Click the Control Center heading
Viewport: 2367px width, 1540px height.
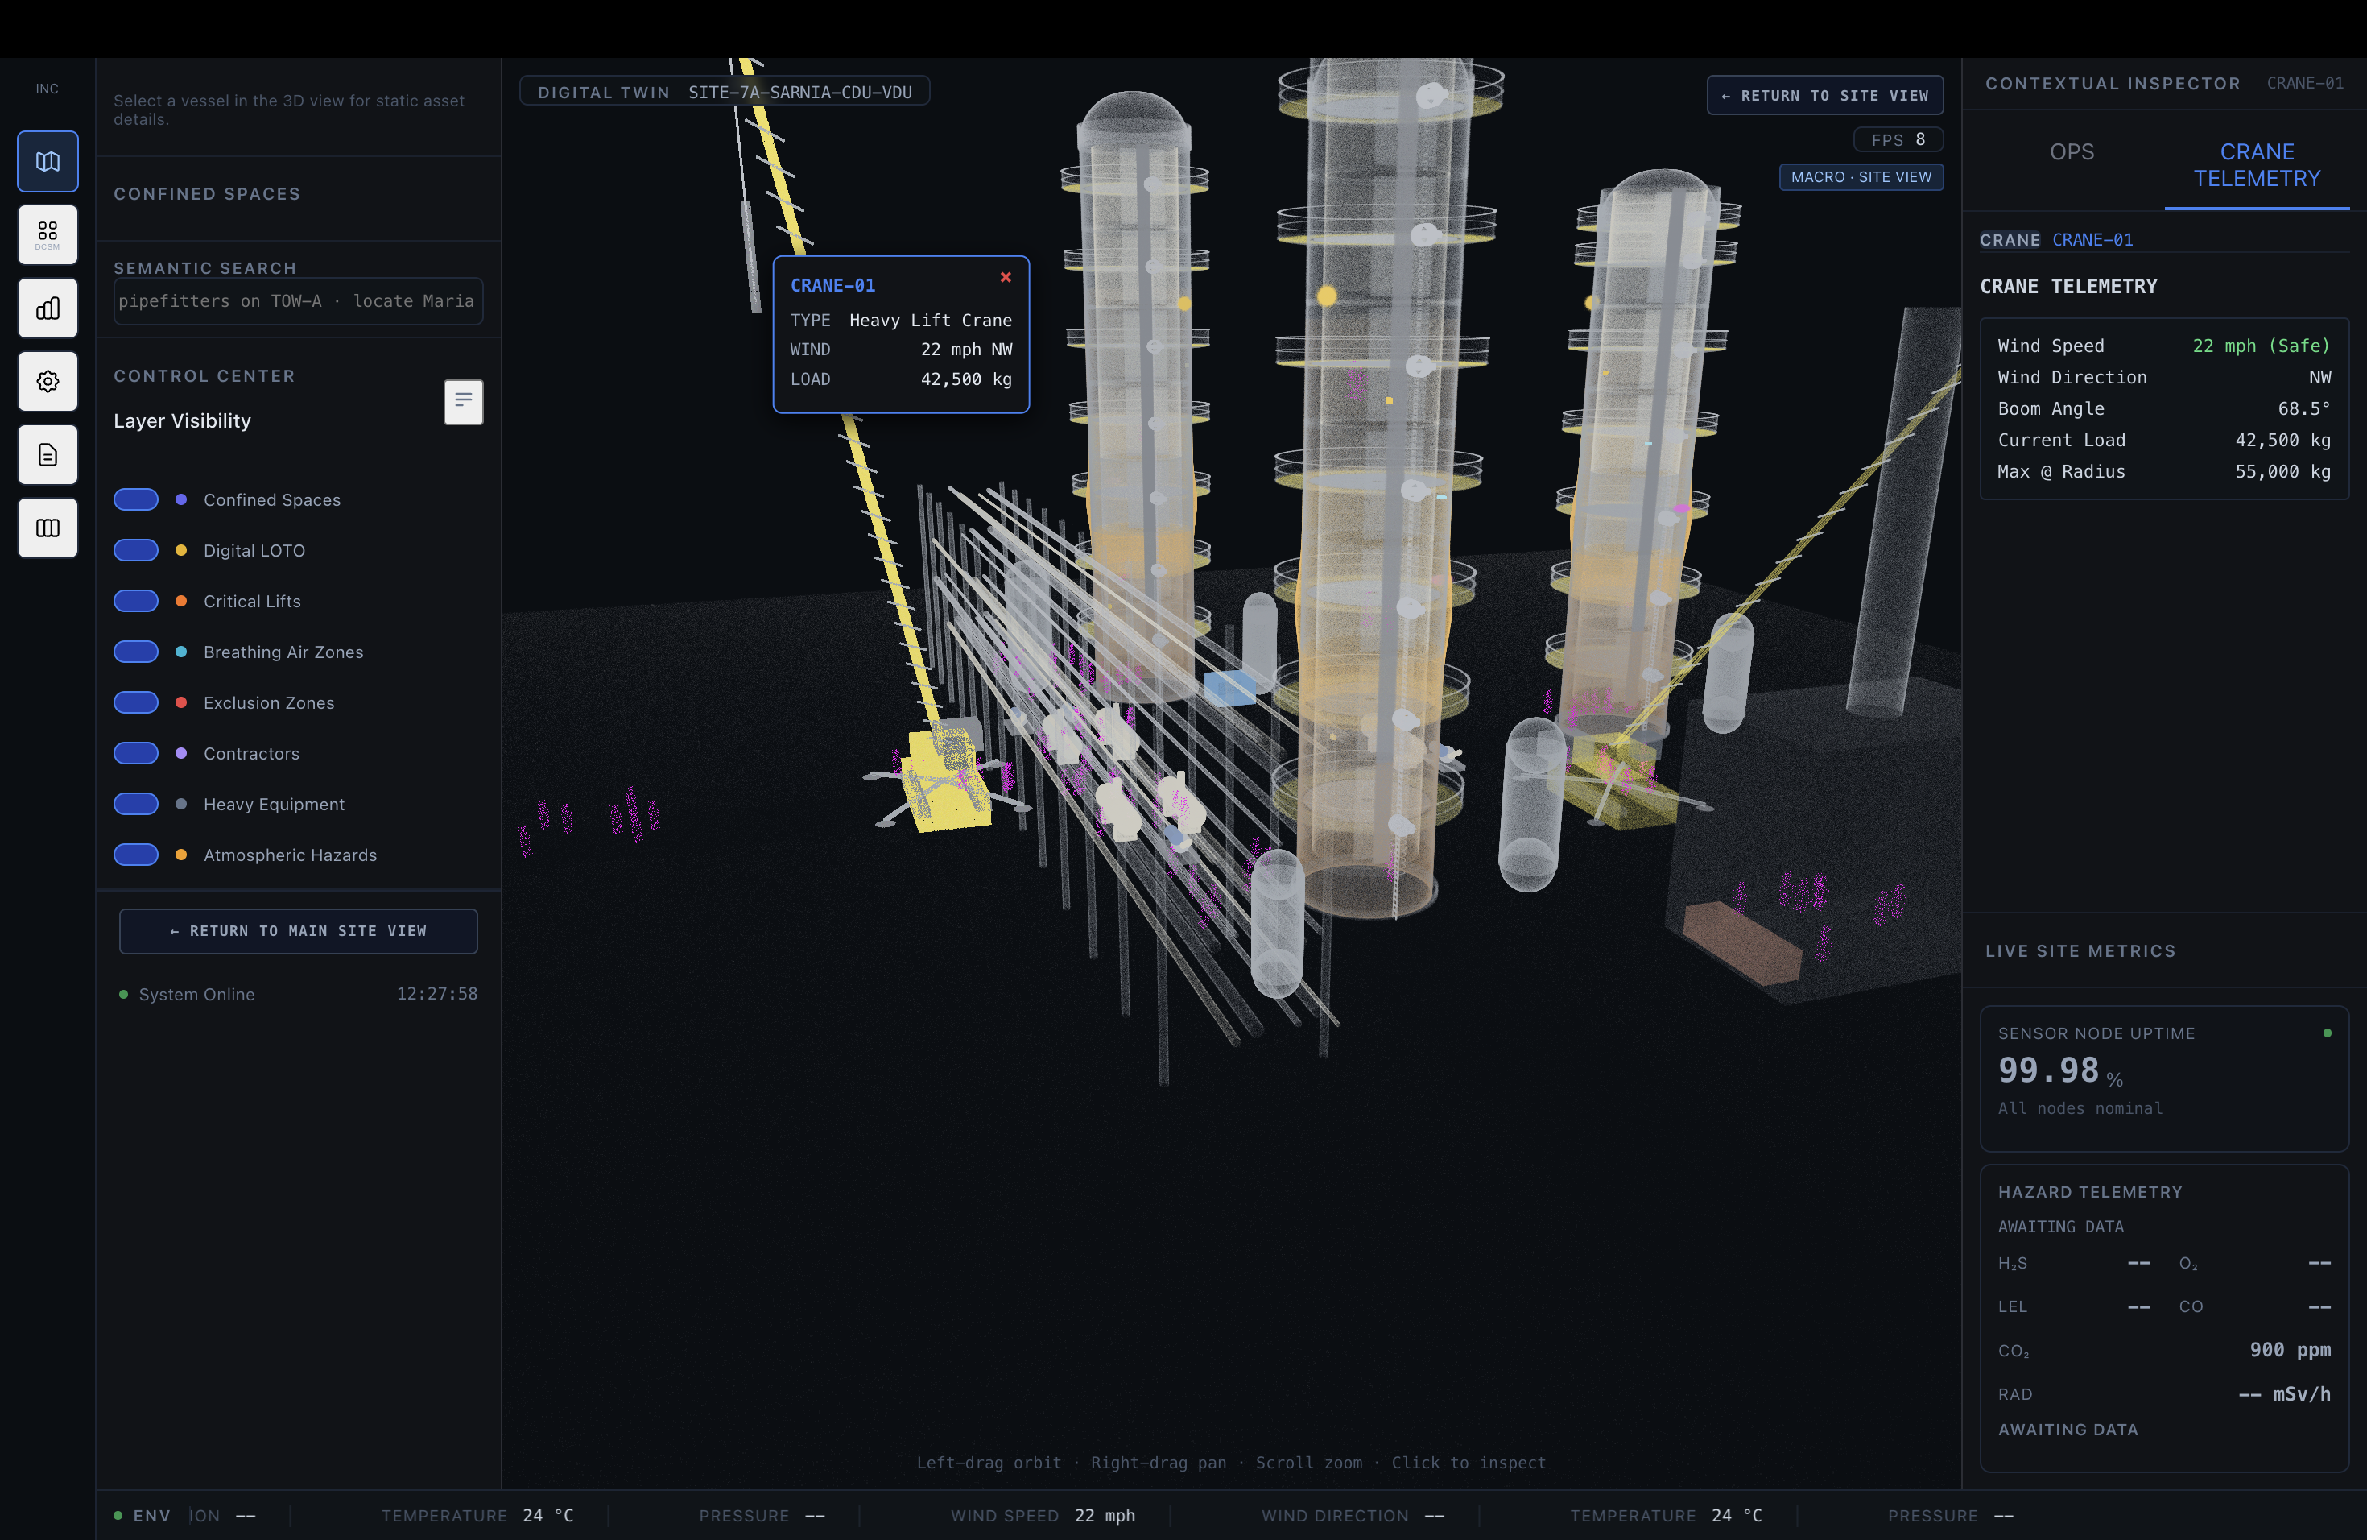pos(204,376)
